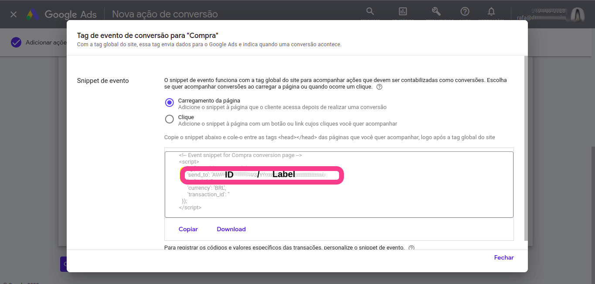Open the tools wrench icon in header

click(436, 11)
